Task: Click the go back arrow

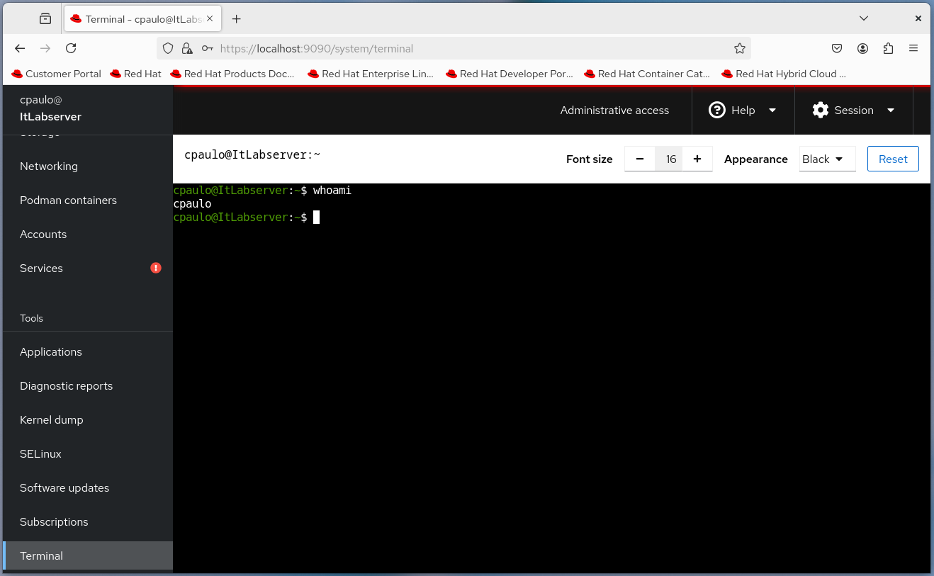Action: coord(20,48)
